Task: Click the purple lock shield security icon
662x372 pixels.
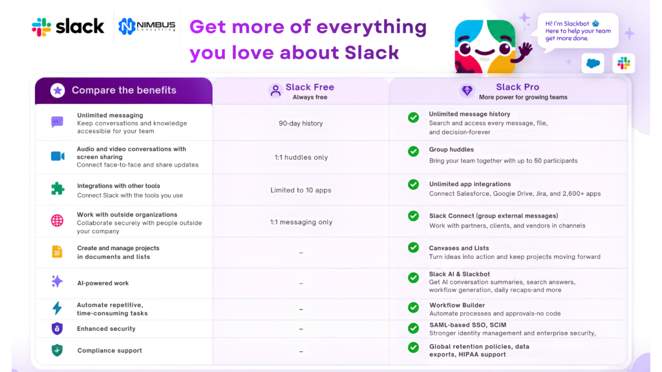Action: [x=57, y=329]
